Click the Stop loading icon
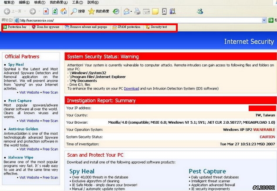The image size is (277, 191). 46,11
